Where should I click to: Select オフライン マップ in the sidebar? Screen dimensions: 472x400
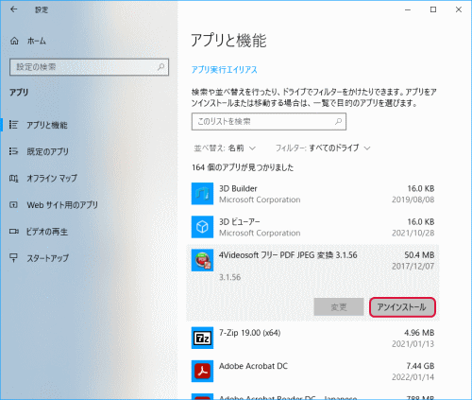coord(52,179)
